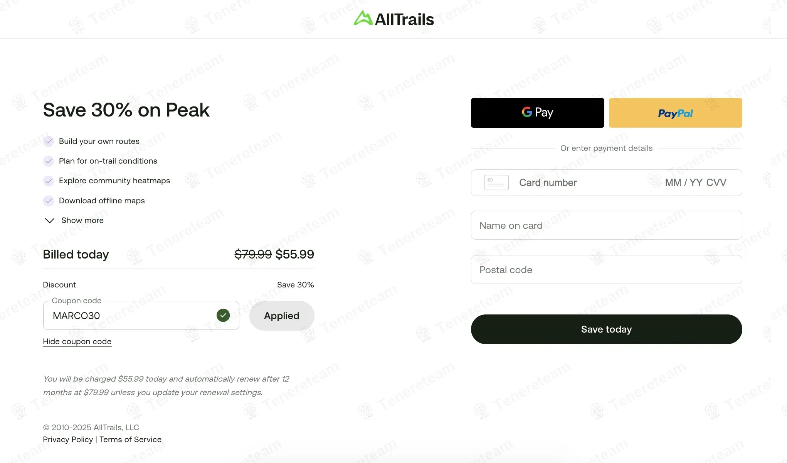The height and width of the screenshot is (463, 787).
Task: Click checkmark beside Explore community heatmaps
Action: 49,181
